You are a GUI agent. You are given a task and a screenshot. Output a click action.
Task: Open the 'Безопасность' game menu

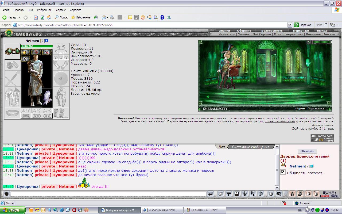[272, 30]
